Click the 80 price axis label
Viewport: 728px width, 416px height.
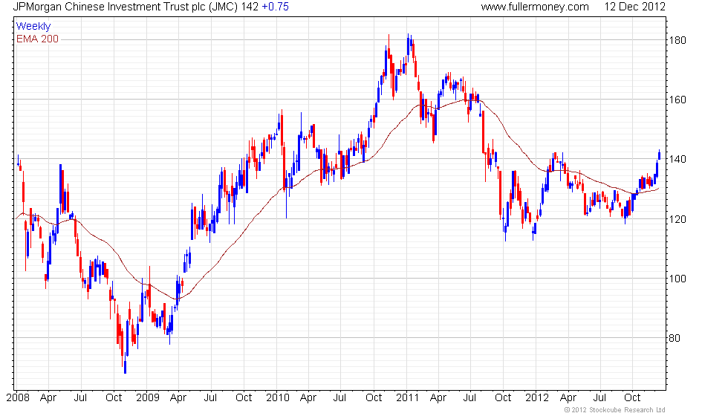pos(675,338)
